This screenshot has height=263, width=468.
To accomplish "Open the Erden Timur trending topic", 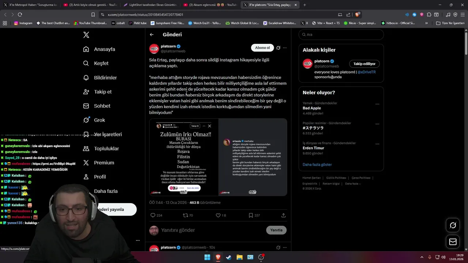I will click(313, 148).
